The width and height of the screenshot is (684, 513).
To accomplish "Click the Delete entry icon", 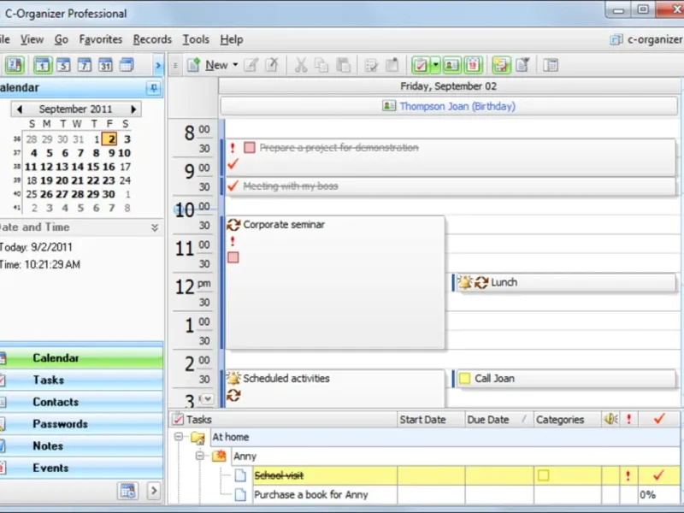I will pos(272,65).
